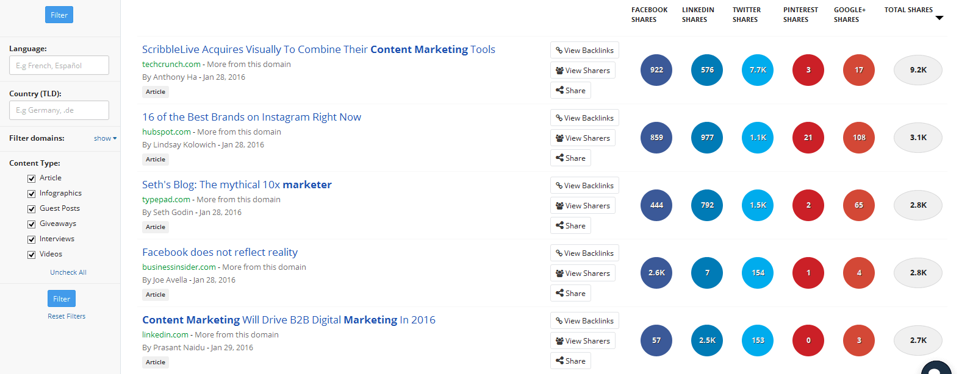Sort results by Pinterest Shares column header

point(800,15)
